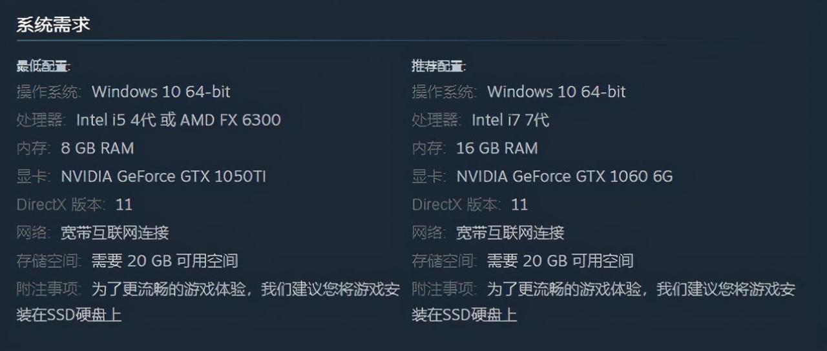Click the Intel i7 7代 value

click(510, 120)
